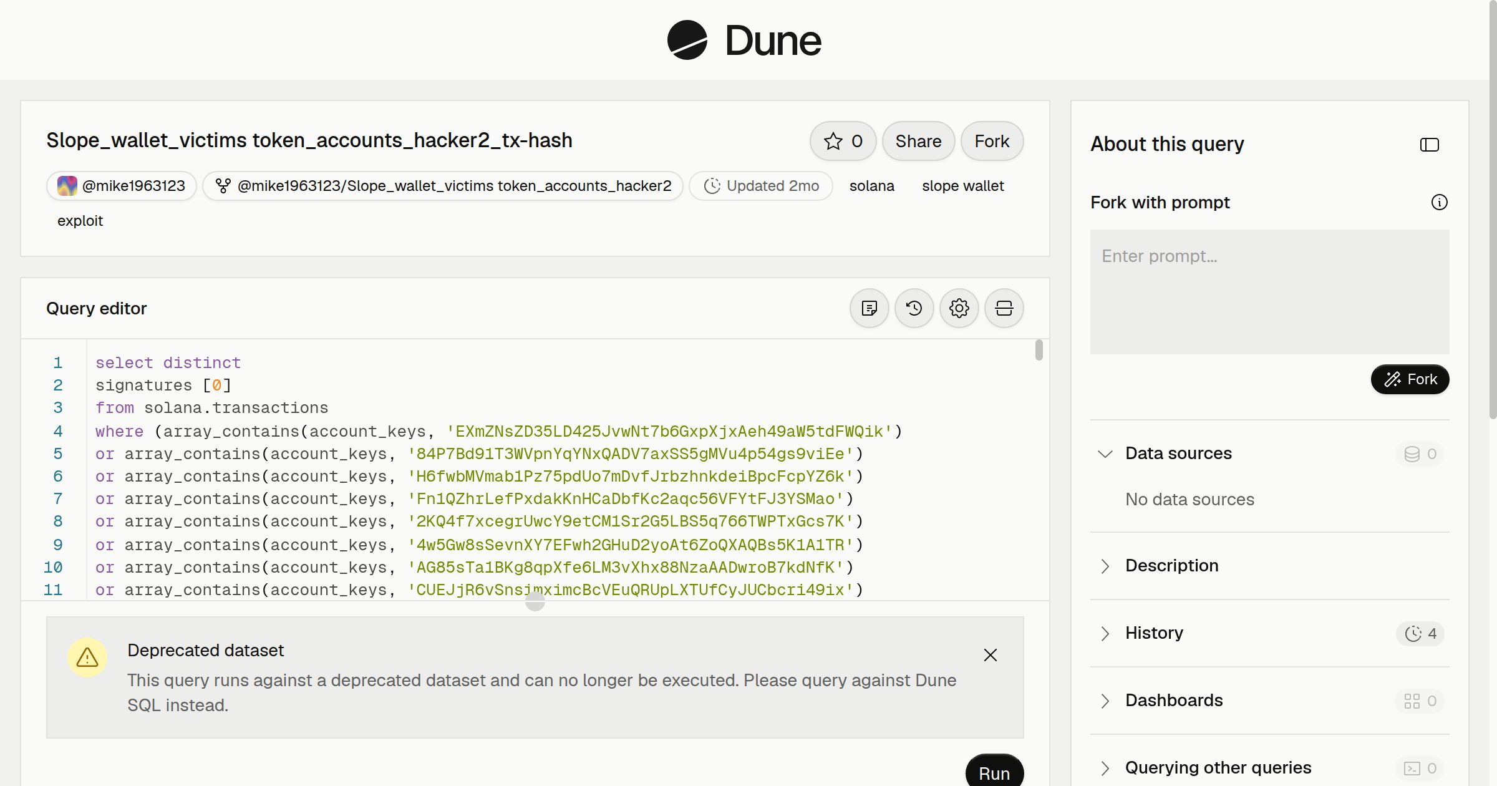This screenshot has height=786, width=1497.
Task: Click the black Fork with prompt button
Action: click(1410, 379)
